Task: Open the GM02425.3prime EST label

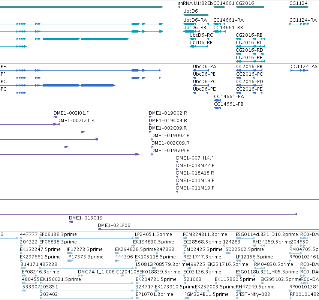Action: 203,249
